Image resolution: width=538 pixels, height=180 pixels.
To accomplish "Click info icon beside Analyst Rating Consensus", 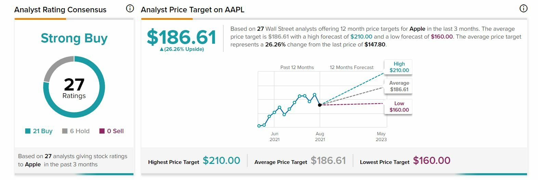I will [130, 9].
